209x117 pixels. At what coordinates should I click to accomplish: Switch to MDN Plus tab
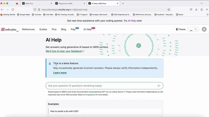37,4
